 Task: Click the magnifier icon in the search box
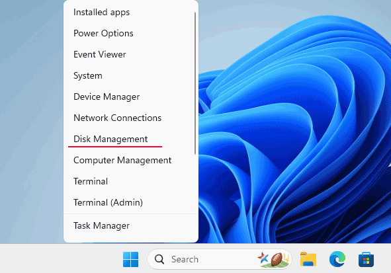pos(159,259)
